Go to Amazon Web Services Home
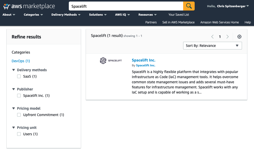Screen dimensions: 254x155 [x=219, y=22]
